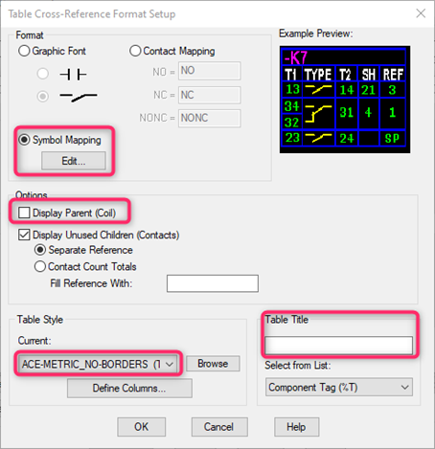
Task: Select Separate Reference option
Action: coord(40,250)
